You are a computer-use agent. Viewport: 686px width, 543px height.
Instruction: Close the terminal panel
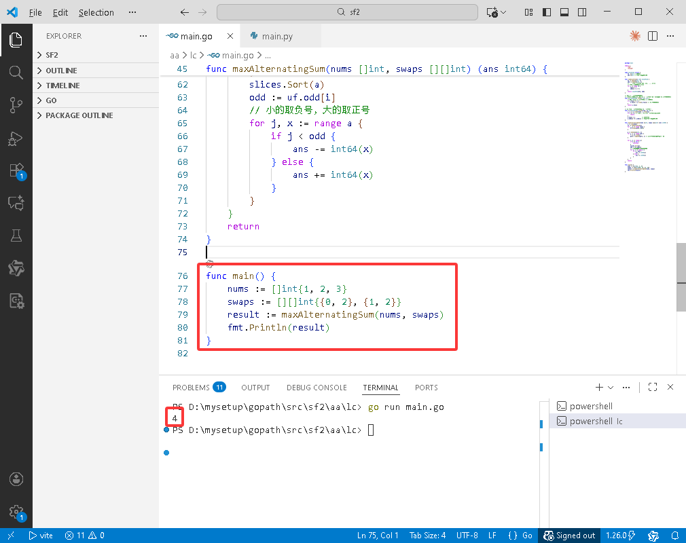tap(670, 387)
